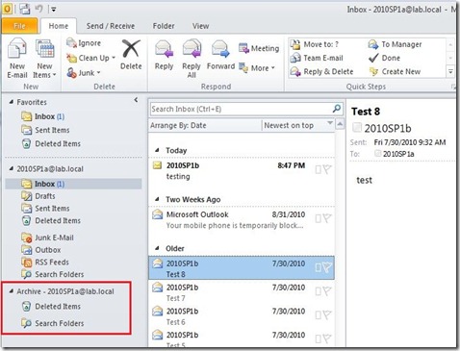Image resolution: width=460 pixels, height=351 pixels.
Task: Collapse the Favorites section
Action: click(12, 102)
